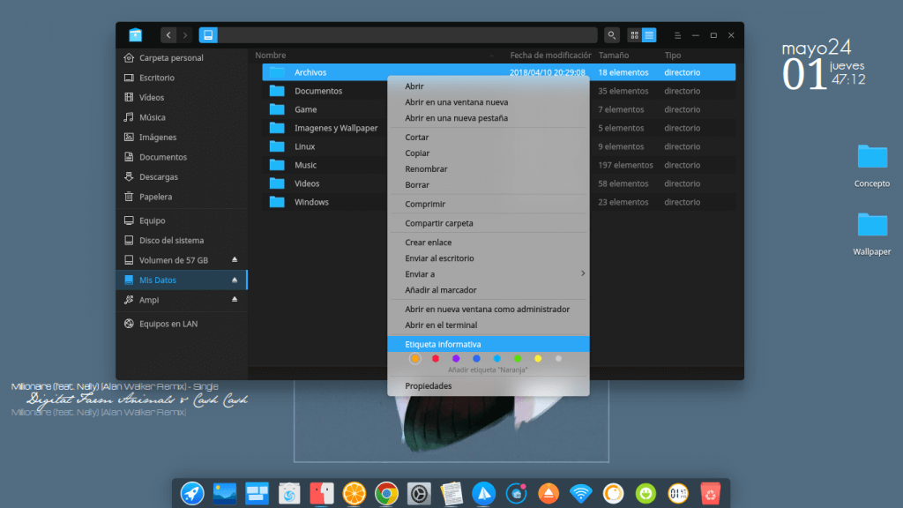This screenshot has height=508, width=903.
Task: Open Google Chrome from the dock
Action: (x=384, y=493)
